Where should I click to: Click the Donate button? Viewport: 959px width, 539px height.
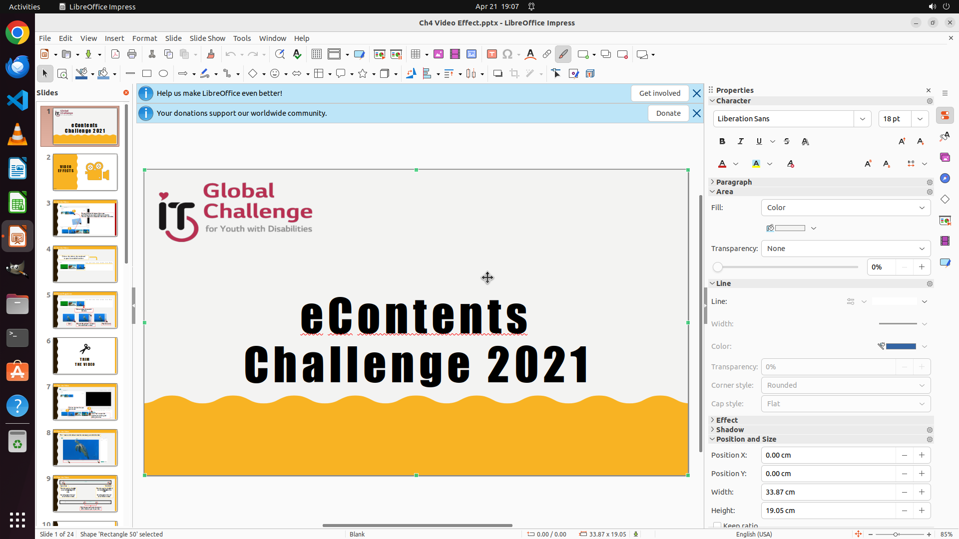click(x=668, y=113)
